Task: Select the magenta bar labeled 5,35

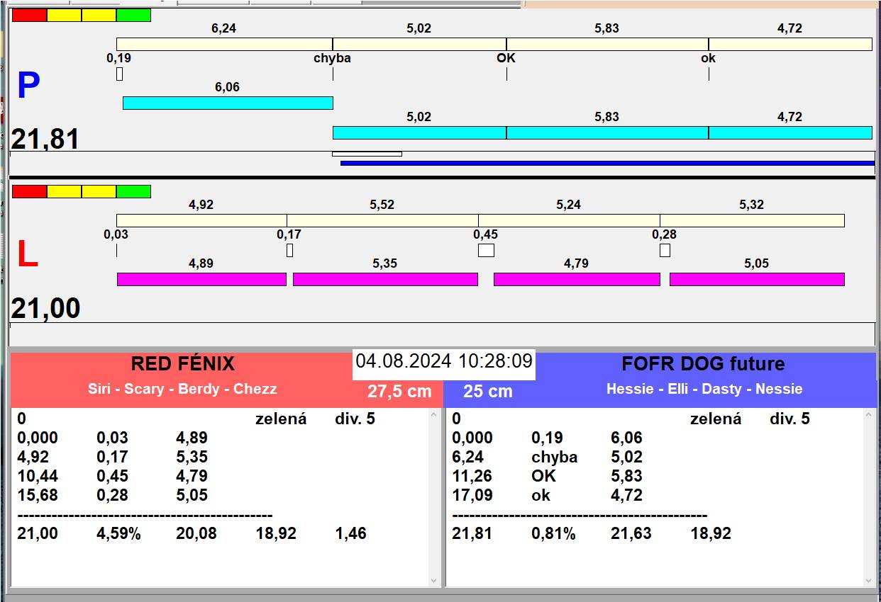Action: [x=385, y=279]
